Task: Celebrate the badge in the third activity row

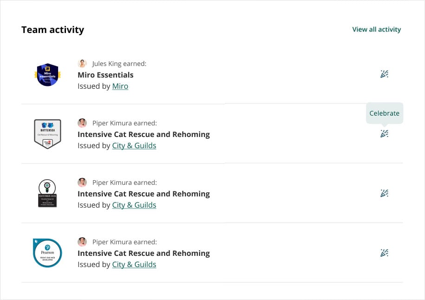Action: (x=384, y=193)
